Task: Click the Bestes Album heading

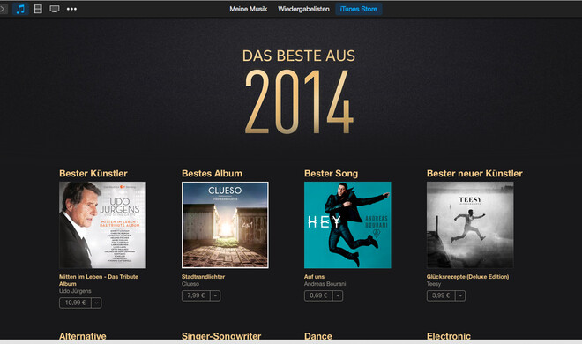Action: click(x=212, y=173)
